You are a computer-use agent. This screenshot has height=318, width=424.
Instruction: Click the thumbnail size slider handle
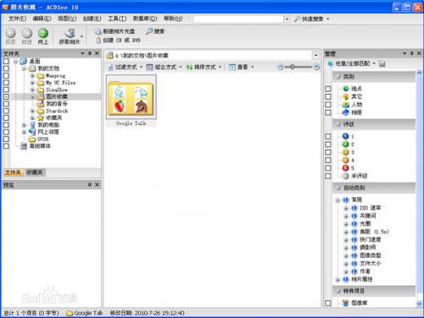click(x=293, y=67)
